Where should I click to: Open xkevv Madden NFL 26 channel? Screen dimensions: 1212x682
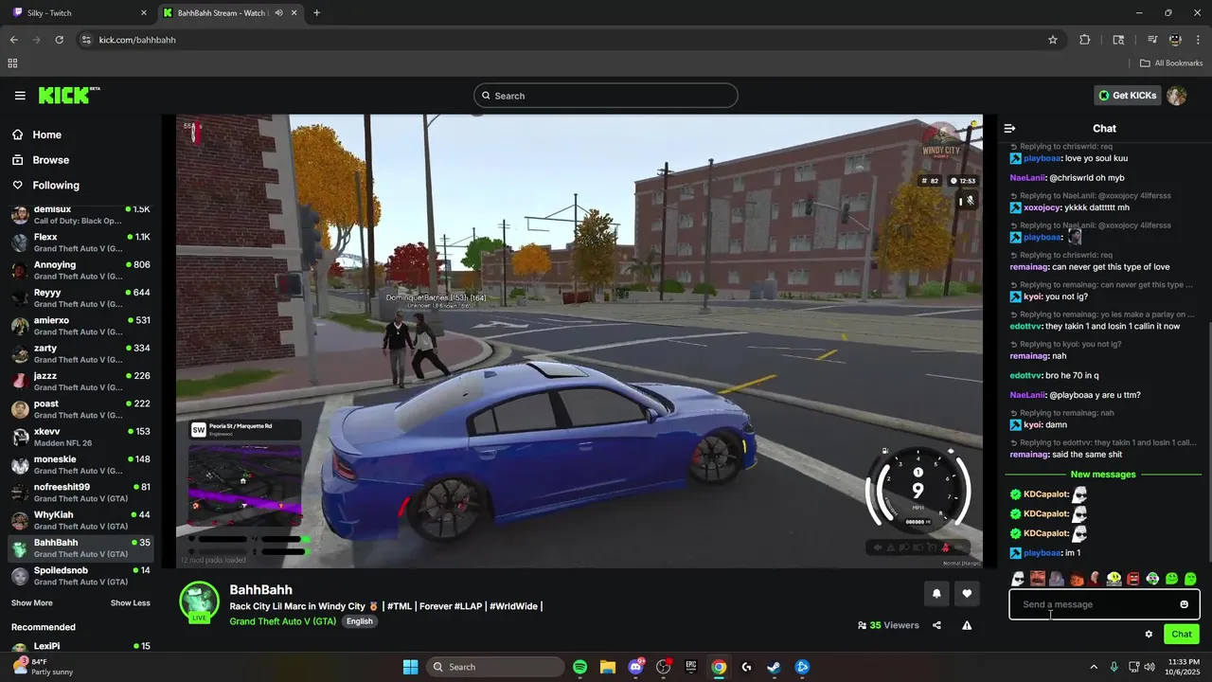80,437
